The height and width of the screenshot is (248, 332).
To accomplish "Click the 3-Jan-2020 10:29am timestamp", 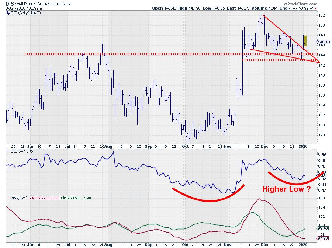I will pos(22,8).
